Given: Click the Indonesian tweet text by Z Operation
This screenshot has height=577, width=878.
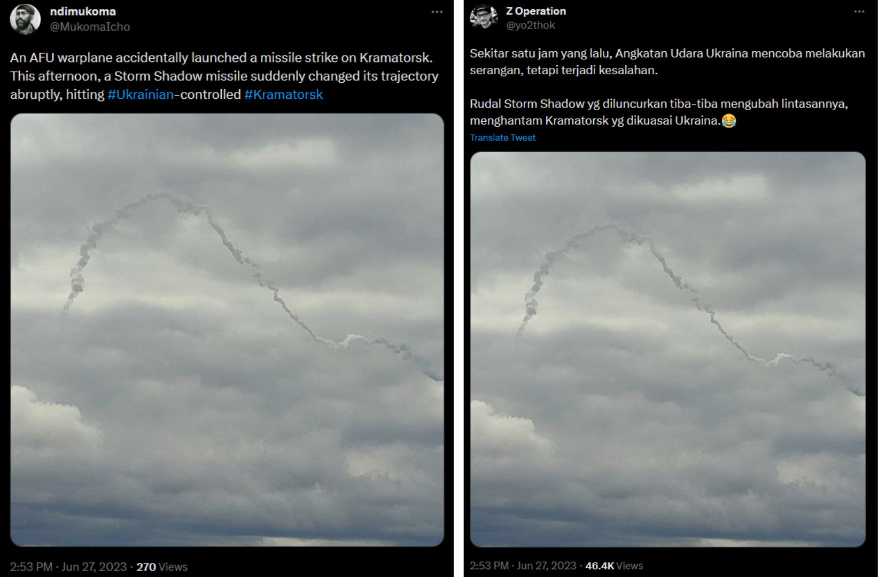Looking at the screenshot, I should [x=667, y=87].
